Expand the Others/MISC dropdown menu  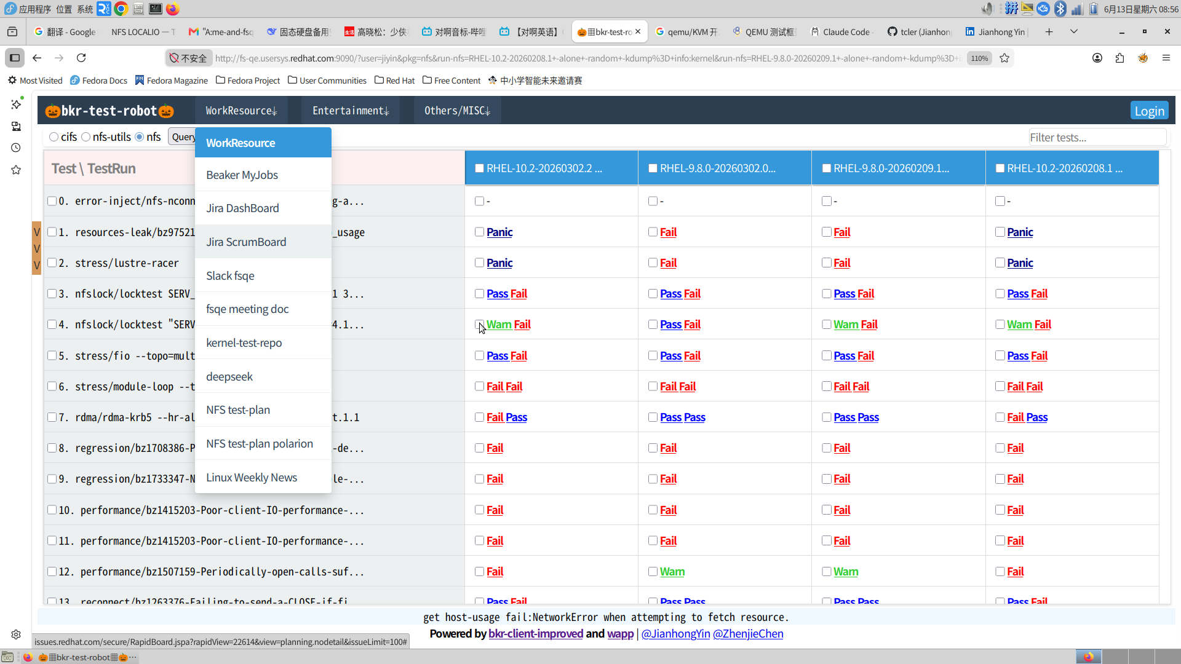coord(457,111)
